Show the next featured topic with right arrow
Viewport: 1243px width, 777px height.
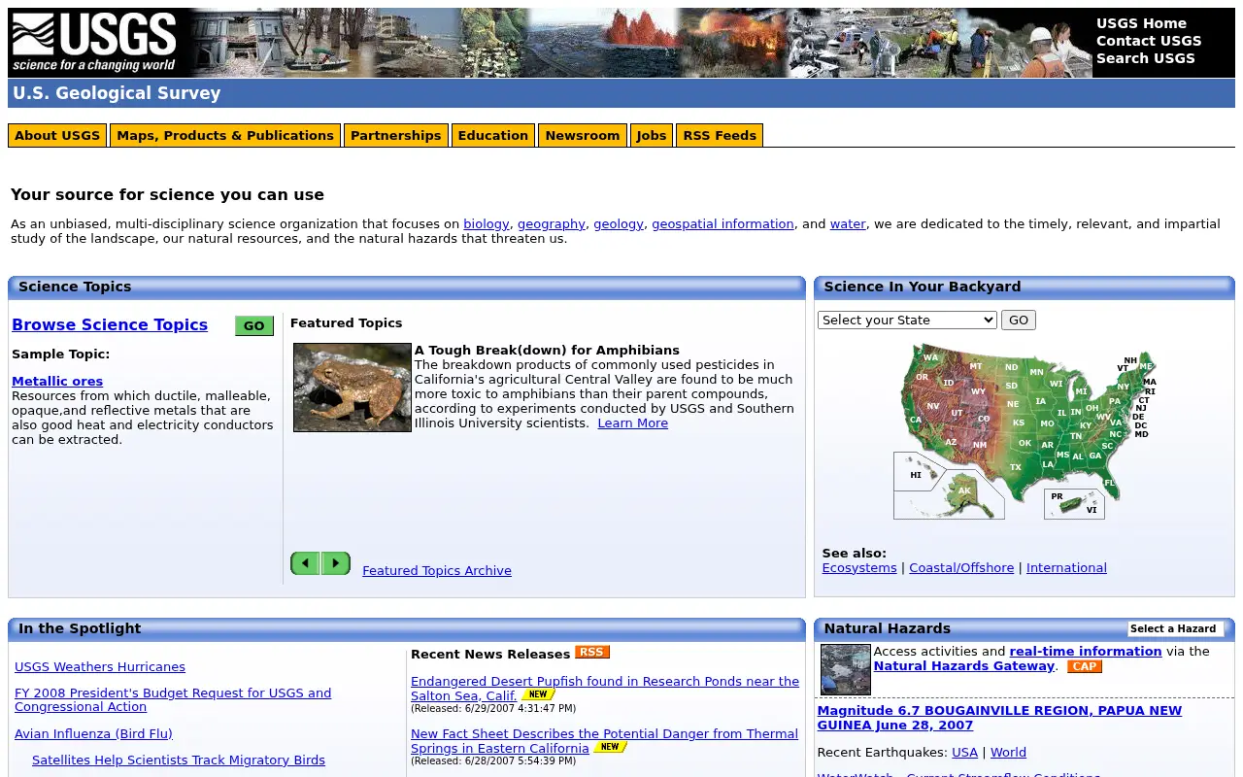(x=336, y=563)
